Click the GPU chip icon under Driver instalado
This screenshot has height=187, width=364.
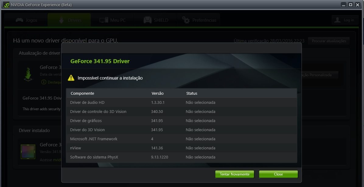point(28,151)
